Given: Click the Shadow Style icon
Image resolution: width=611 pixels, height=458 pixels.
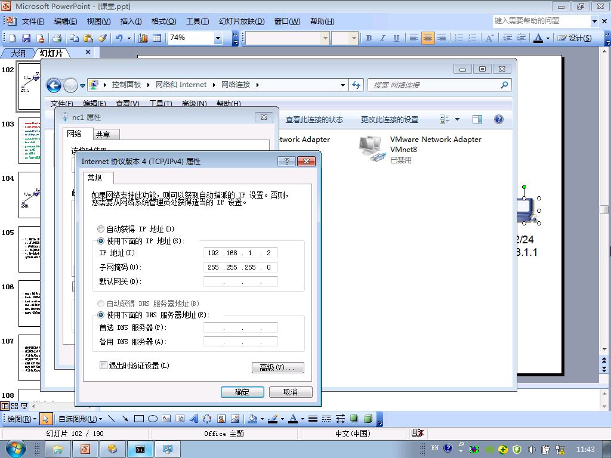Looking at the screenshot, I should click(354, 419).
